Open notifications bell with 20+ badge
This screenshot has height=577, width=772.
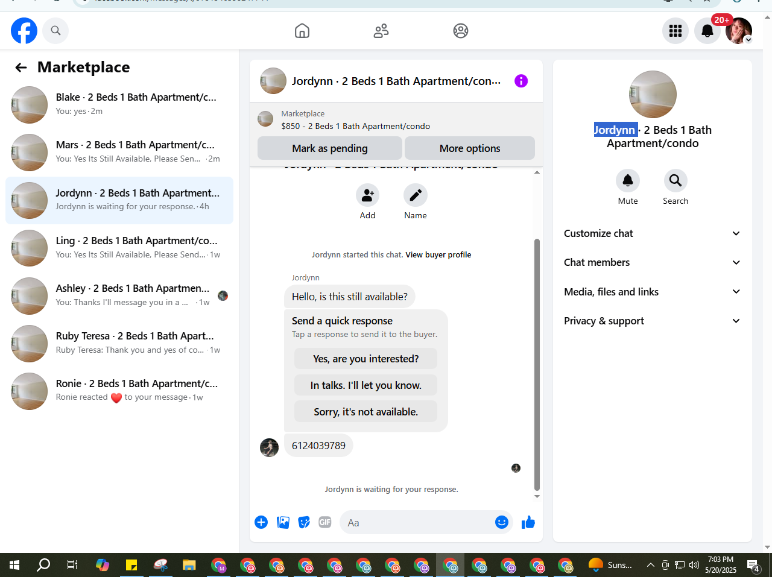coord(707,31)
